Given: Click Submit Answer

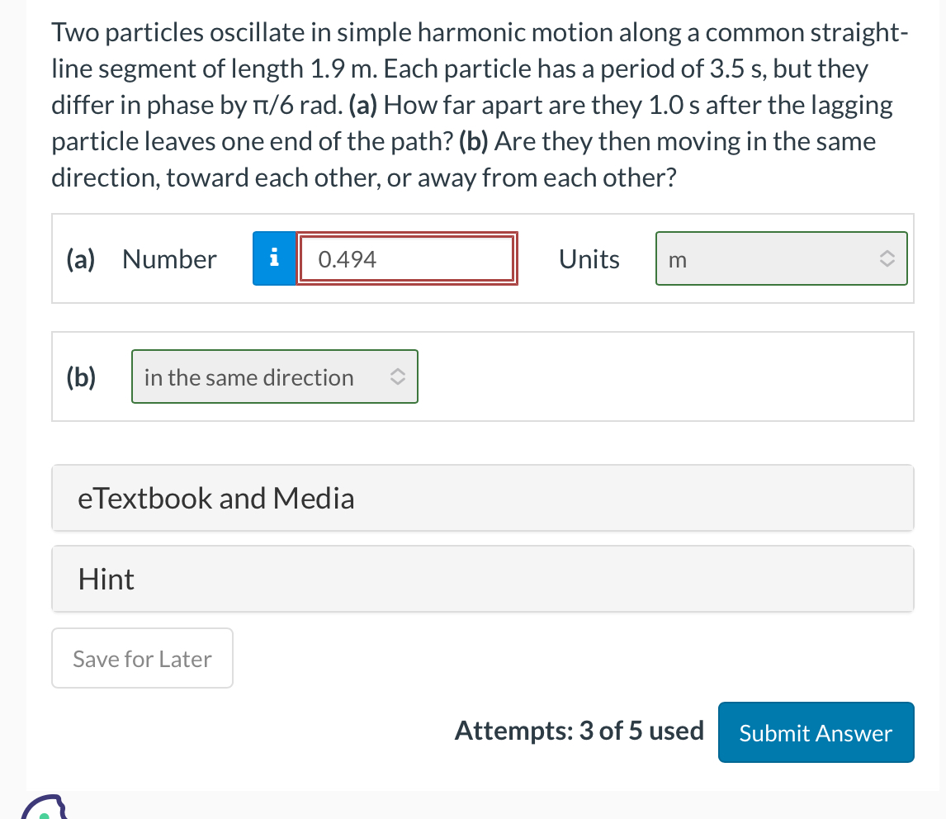Looking at the screenshot, I should tap(816, 732).
